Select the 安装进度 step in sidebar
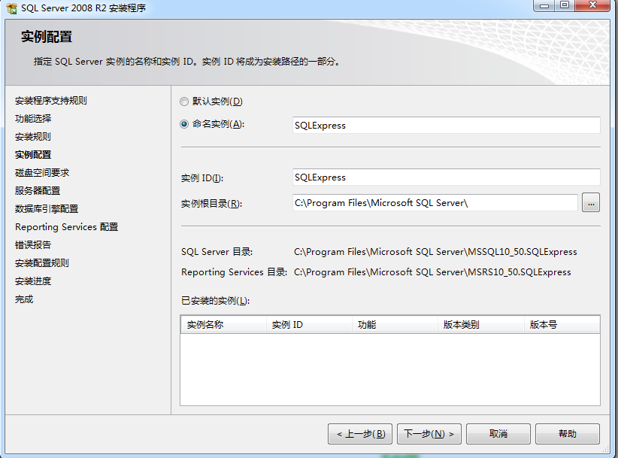618x458 pixels. 33,281
